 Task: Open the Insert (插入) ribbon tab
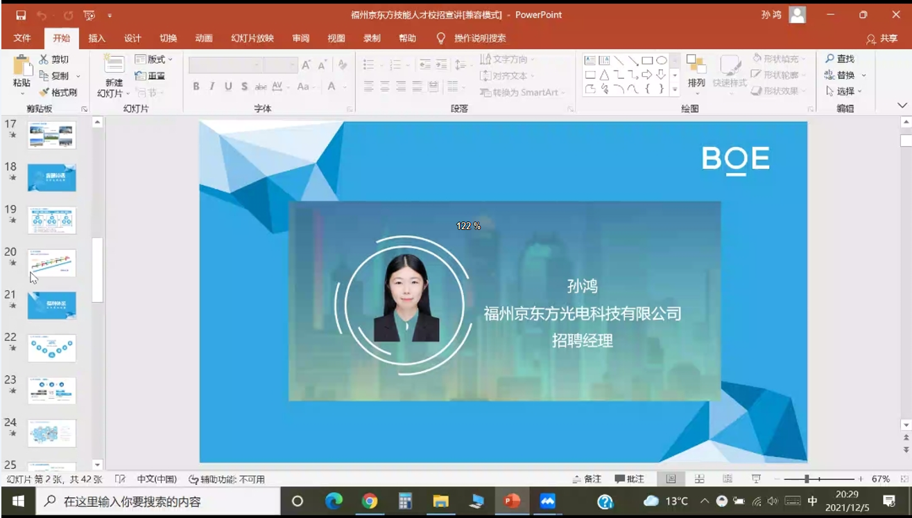click(97, 38)
